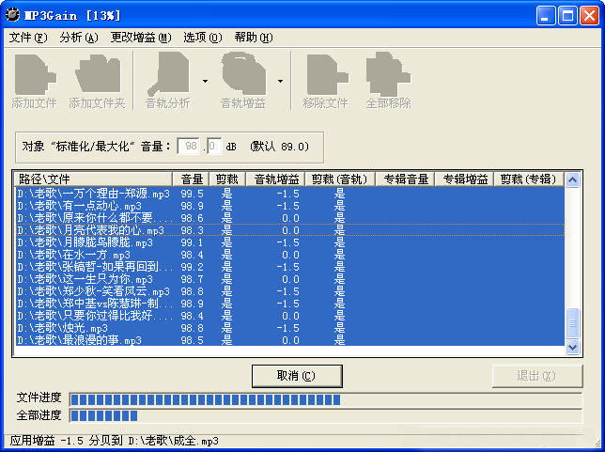Select row D:\老歌\烛光.mp3

pos(289,328)
